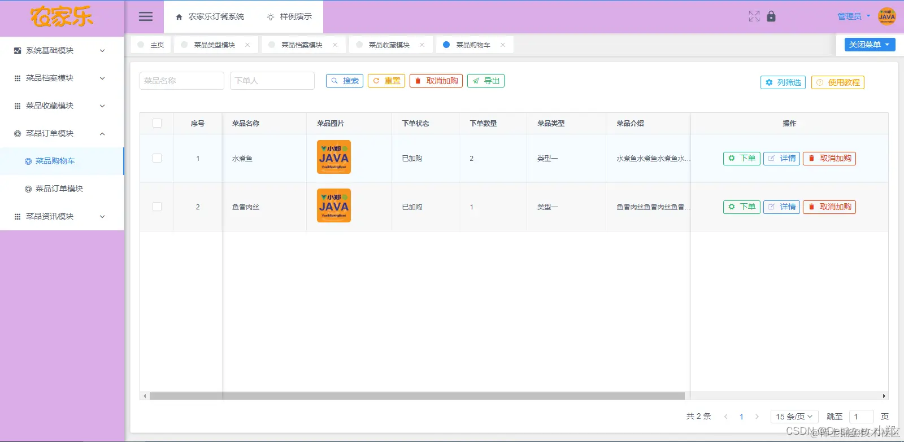Click the 导出 export button

point(486,81)
